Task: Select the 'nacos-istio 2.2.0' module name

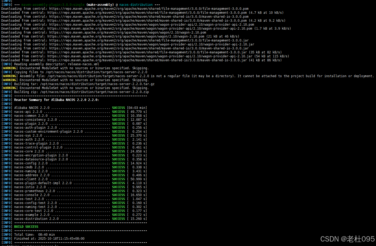Action: (30, 187)
